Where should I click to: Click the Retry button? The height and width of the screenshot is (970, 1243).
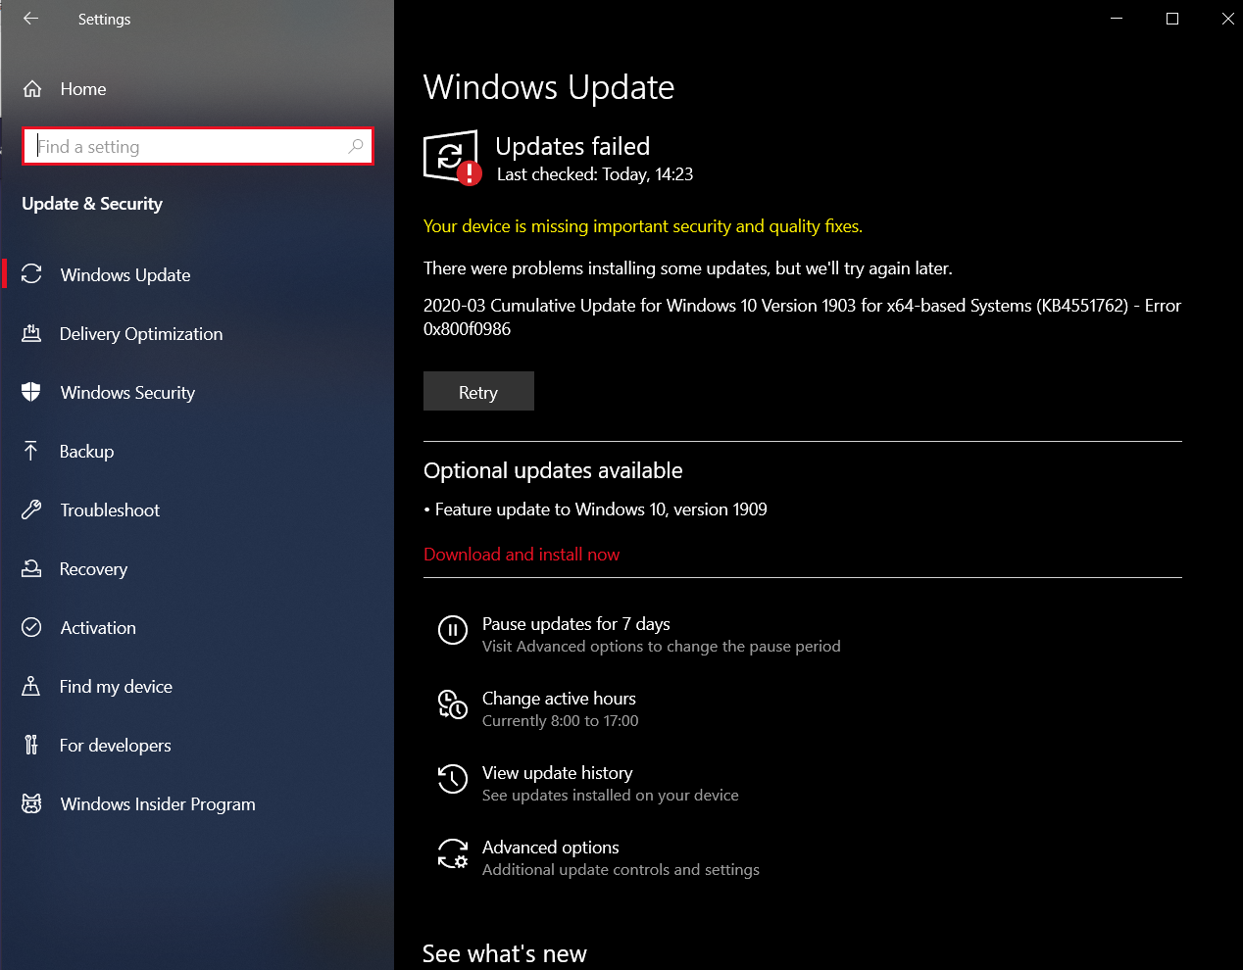478,391
